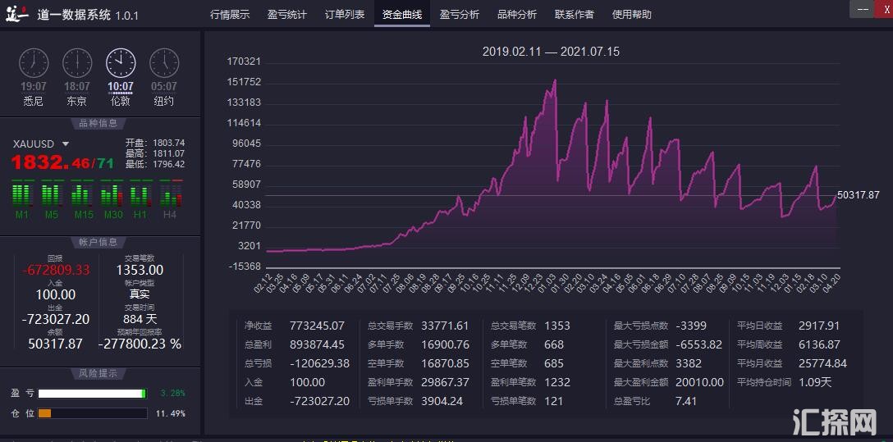Click the 盈亏 progress bar
Image resolution: width=893 pixels, height=442 pixels.
tap(92, 394)
